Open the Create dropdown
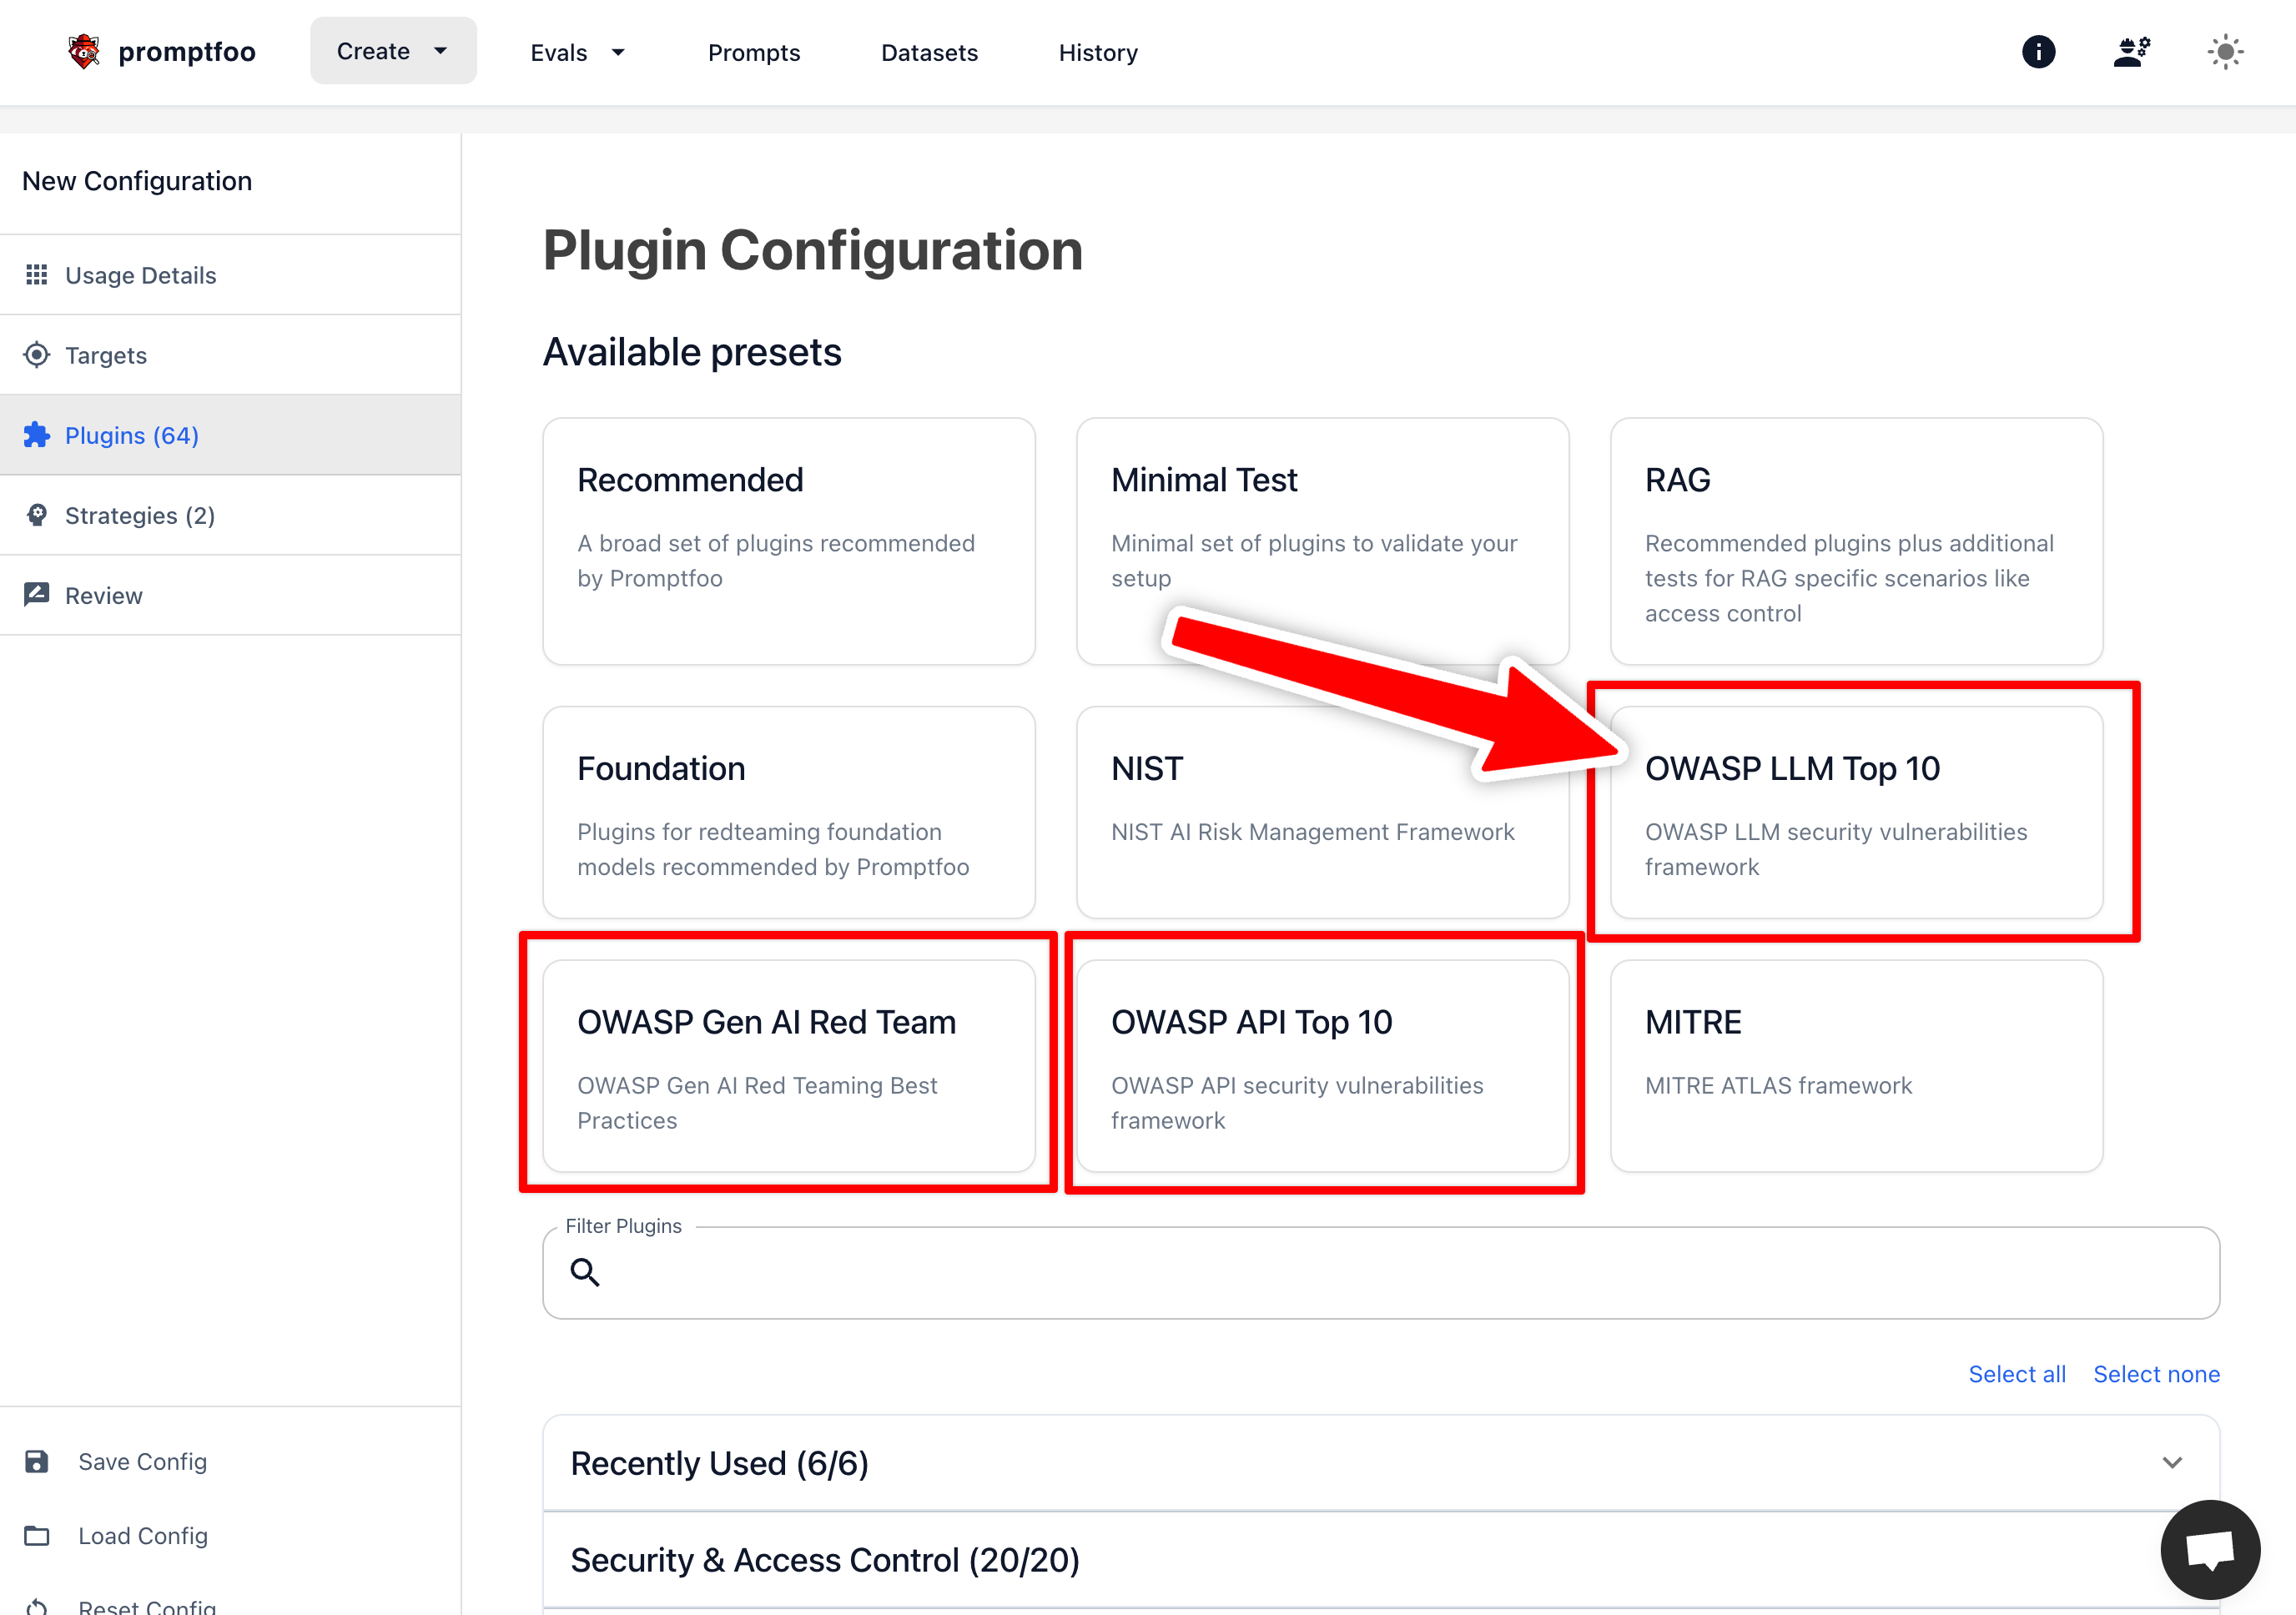Screen dimensions: 2296x1615 392,50
